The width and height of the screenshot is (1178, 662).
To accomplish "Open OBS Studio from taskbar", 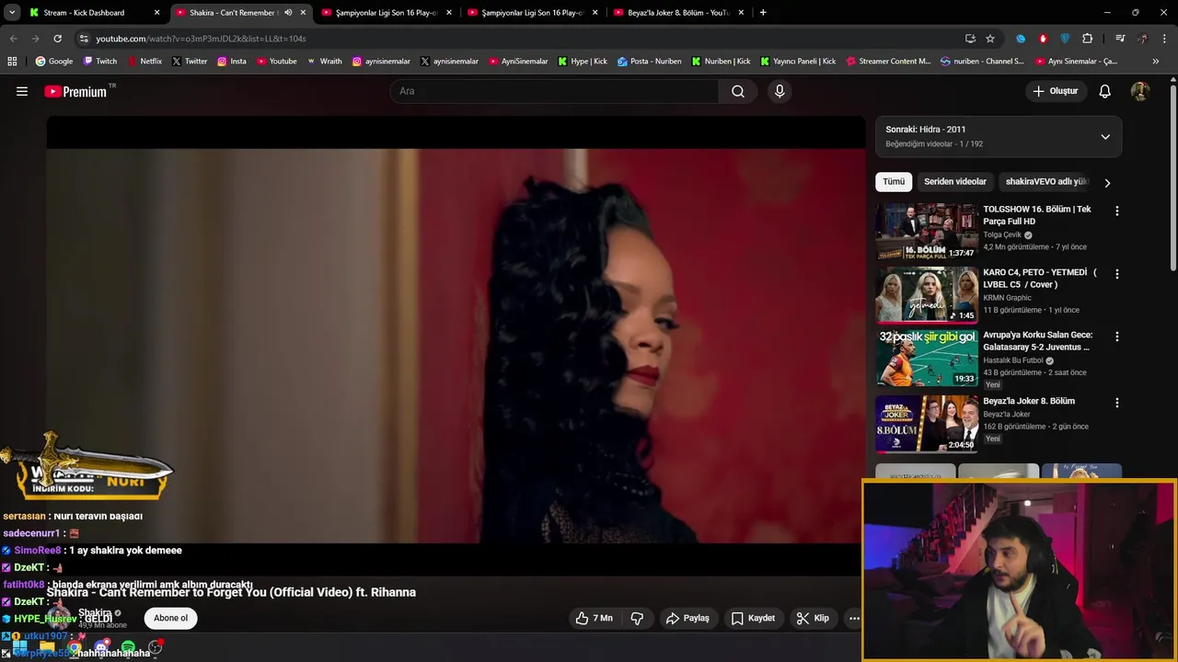I will [155, 647].
